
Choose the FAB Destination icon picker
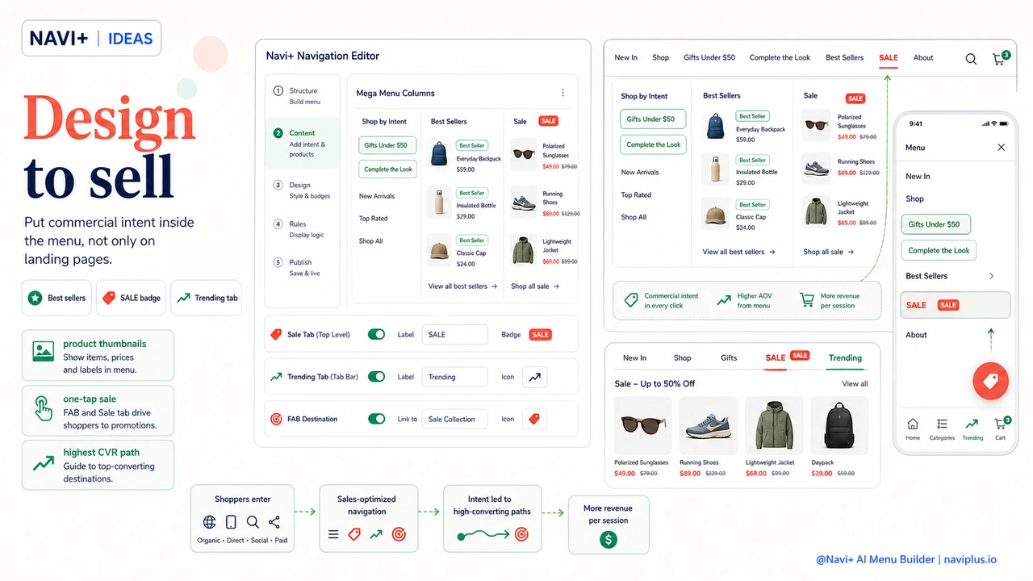[x=534, y=419]
